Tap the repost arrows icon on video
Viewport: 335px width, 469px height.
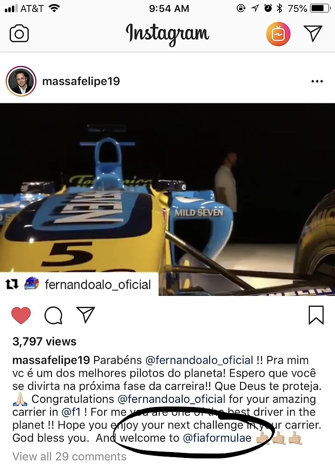(x=12, y=284)
